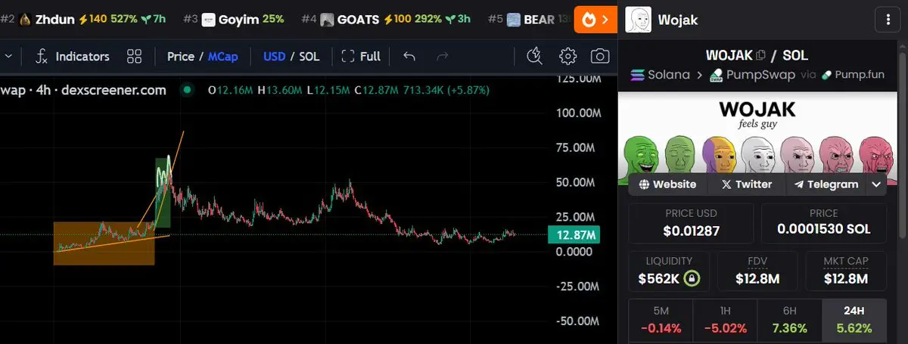Open trending token #2 Zhdun
Viewport: 908px width, 344px height.
(x=83, y=20)
